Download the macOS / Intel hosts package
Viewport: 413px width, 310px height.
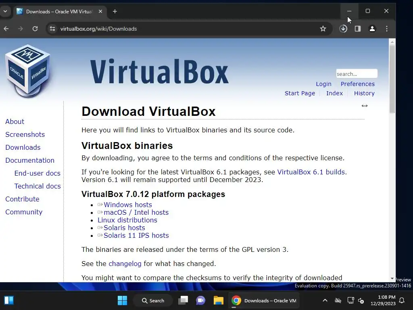point(136,212)
